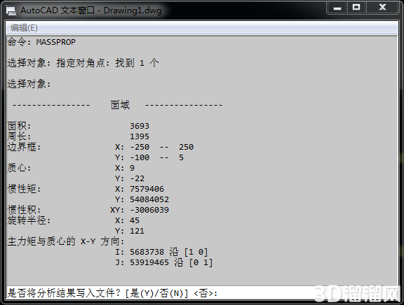Click the 周长 value 1395
Screen dimensions: 404x305
(x=140, y=136)
